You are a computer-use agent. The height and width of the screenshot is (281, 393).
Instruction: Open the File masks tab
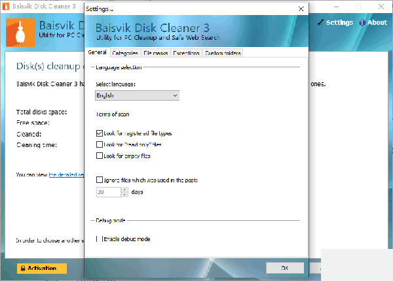coord(156,53)
